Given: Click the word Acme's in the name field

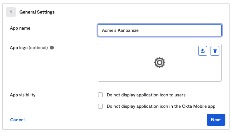Looking at the screenshot, I should [x=109, y=31].
